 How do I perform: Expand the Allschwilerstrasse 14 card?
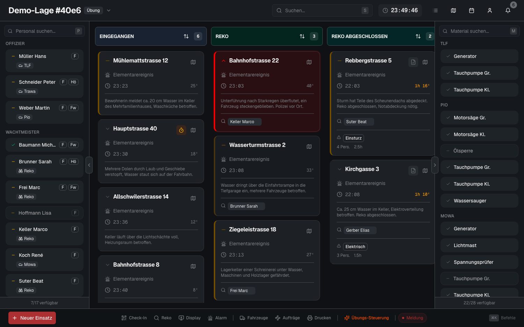click(x=108, y=197)
